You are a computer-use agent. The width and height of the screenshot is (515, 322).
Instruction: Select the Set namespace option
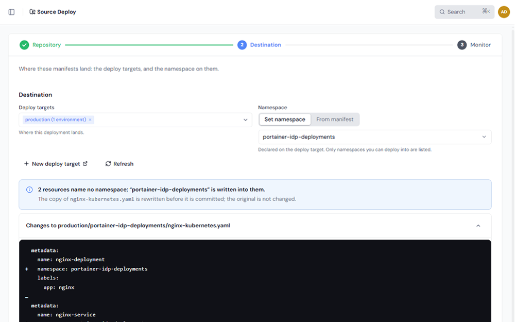point(285,120)
